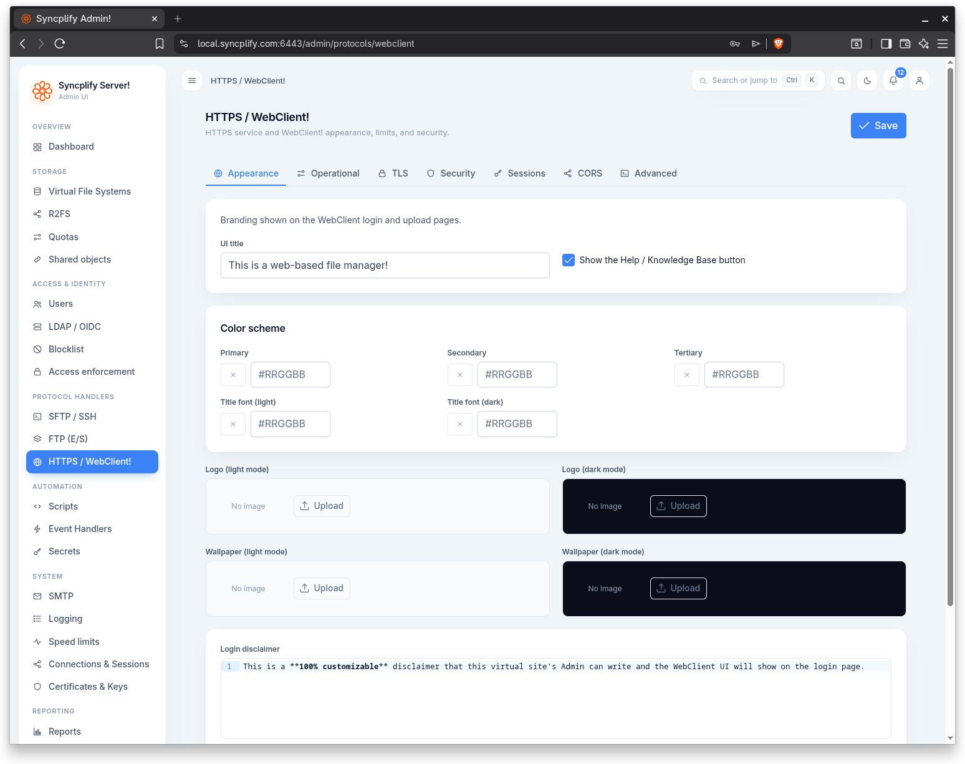Screen dimensions: 965x764
Task: Open Speed limits sidebar item
Action: coord(92,642)
